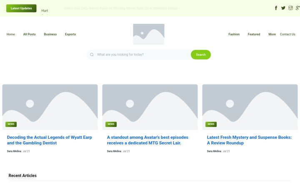
Task: Open the Google Plus social icon
Action: [x=297, y=8]
